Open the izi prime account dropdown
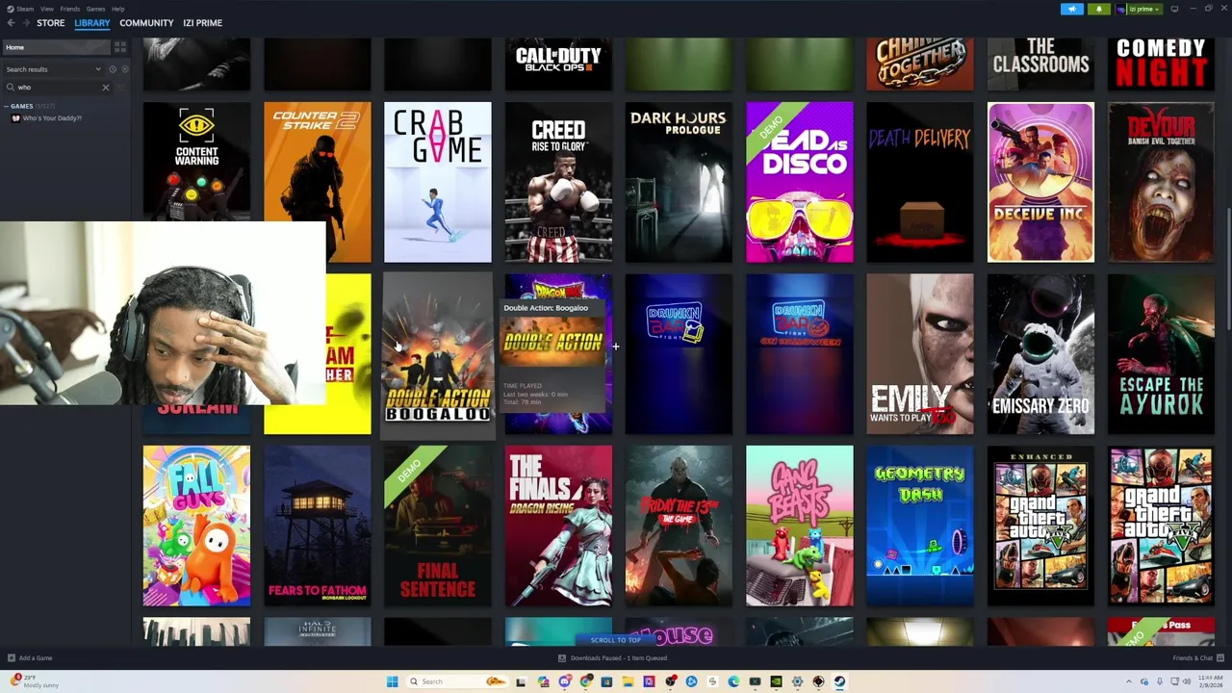This screenshot has height=693, width=1232. (x=1140, y=9)
